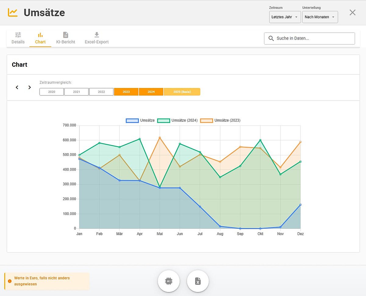The width and height of the screenshot is (366, 296).
Task: Click the info icon in Euro notice
Action: coord(10,281)
